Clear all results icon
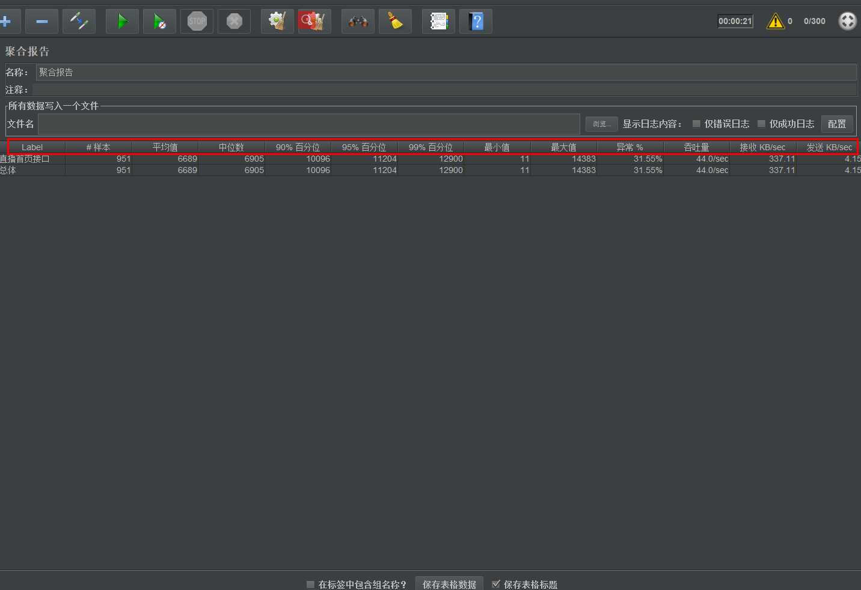 click(x=314, y=22)
